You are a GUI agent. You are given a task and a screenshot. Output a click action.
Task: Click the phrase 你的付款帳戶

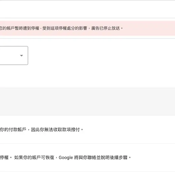(x=13, y=130)
